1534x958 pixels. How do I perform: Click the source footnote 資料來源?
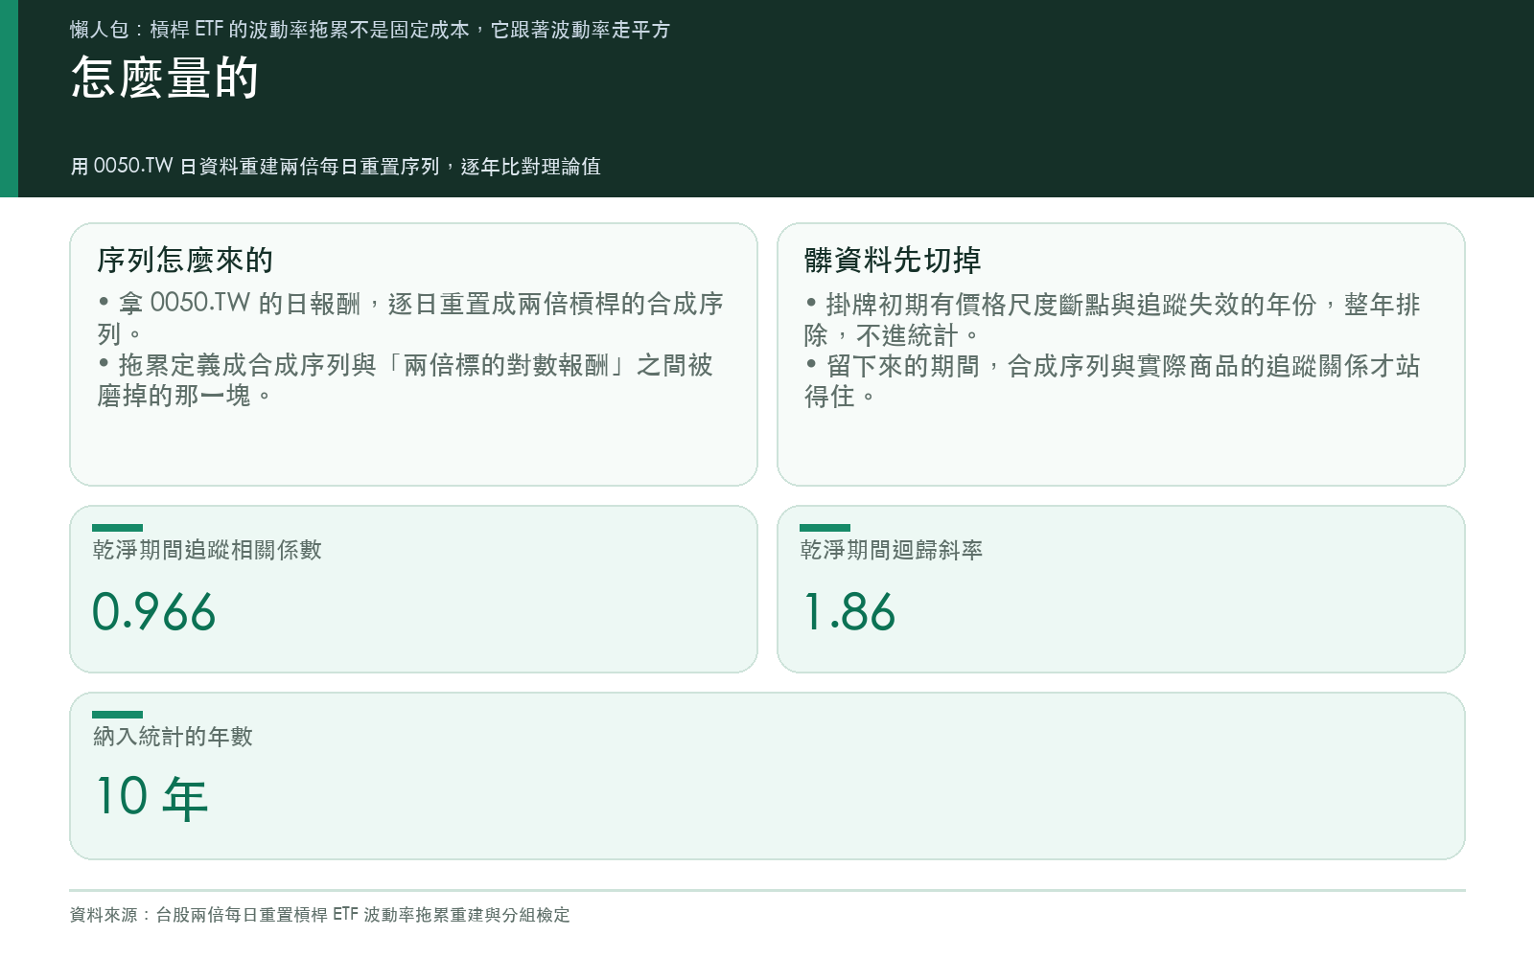[x=320, y=915]
